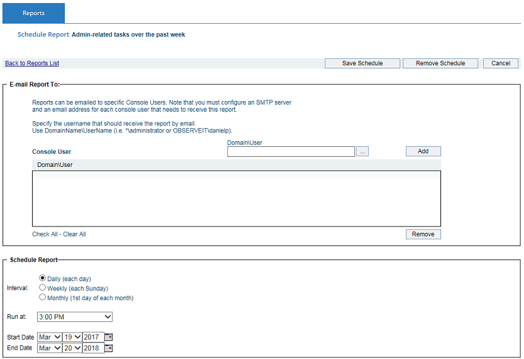Switch to the Reports tab
The image size is (524, 359).
click(33, 13)
